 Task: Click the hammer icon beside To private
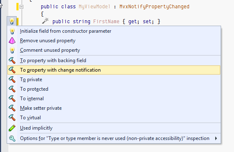12,80
